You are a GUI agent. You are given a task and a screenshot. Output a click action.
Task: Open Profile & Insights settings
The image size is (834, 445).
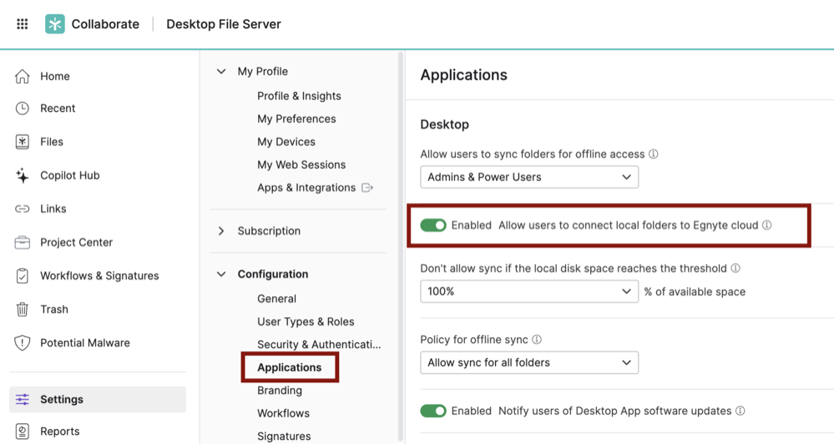[299, 96]
